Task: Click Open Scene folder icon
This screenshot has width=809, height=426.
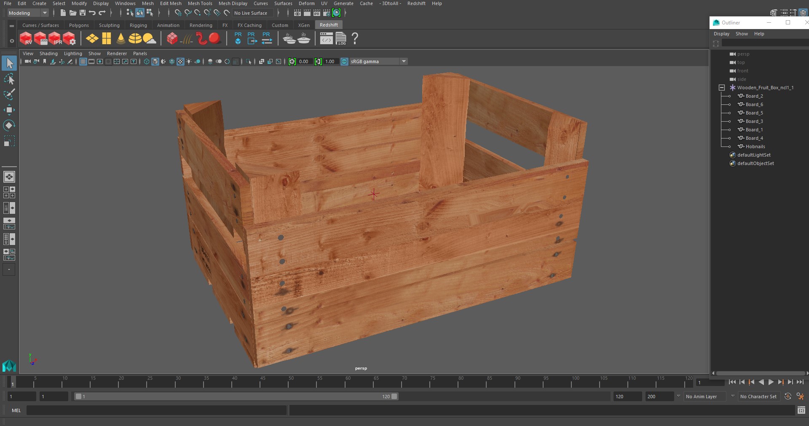Action: [72, 13]
